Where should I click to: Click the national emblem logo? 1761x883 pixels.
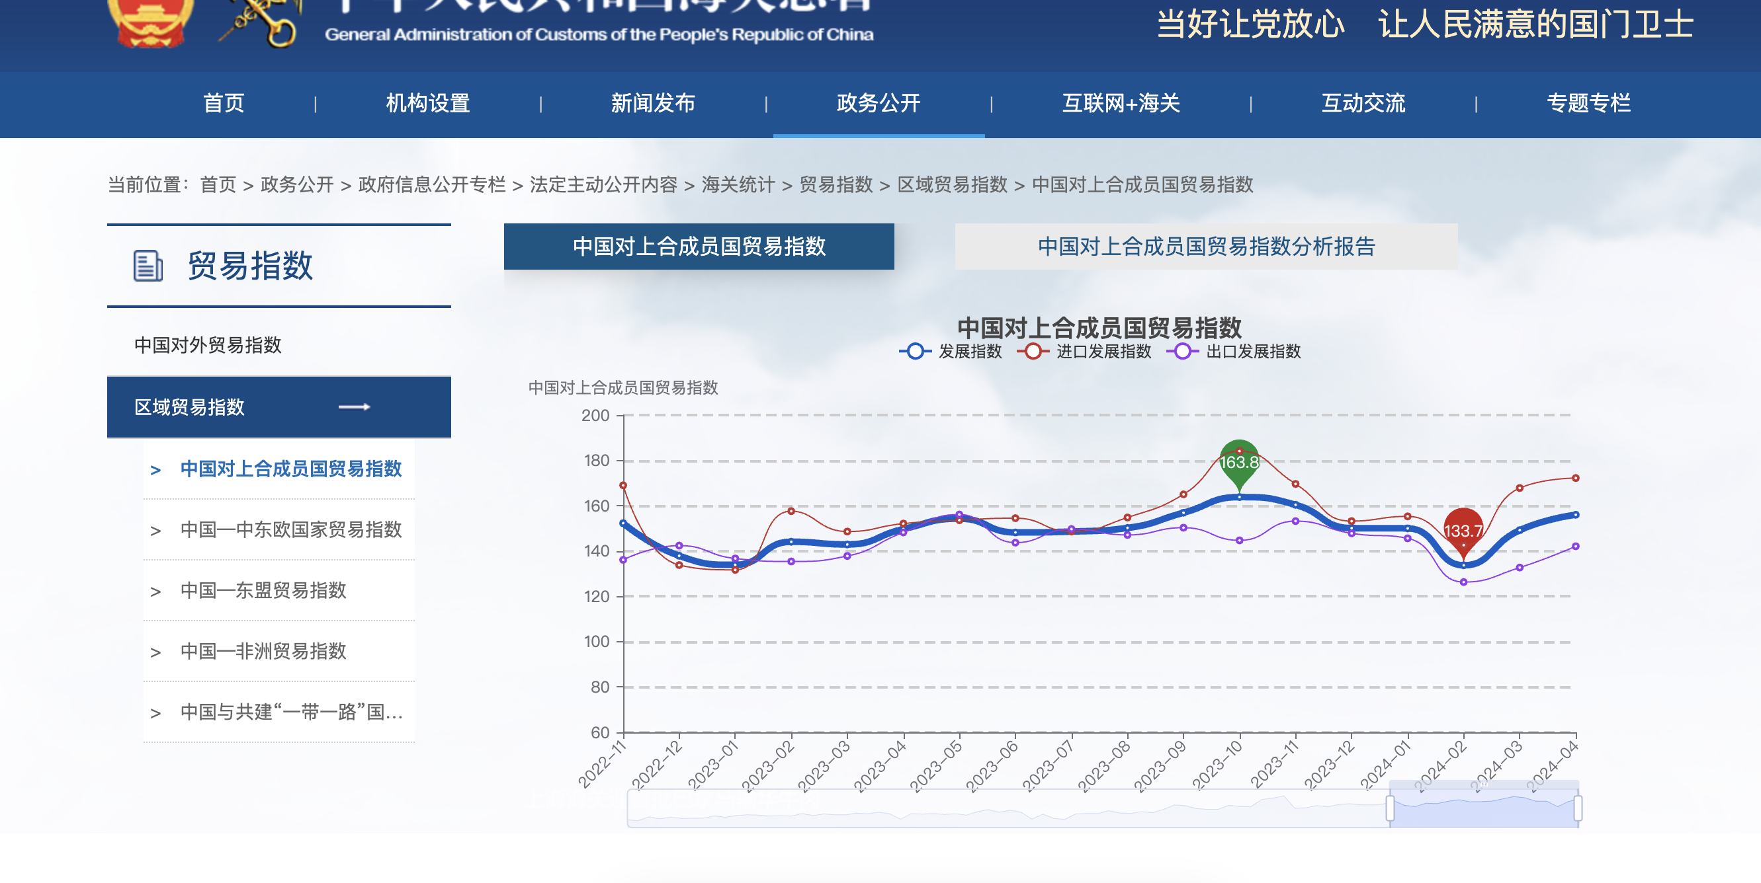tap(151, 20)
